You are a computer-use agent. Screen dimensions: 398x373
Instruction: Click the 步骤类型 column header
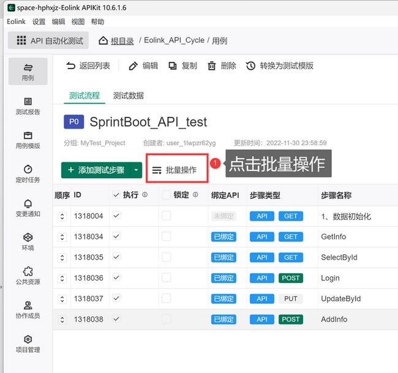click(265, 195)
